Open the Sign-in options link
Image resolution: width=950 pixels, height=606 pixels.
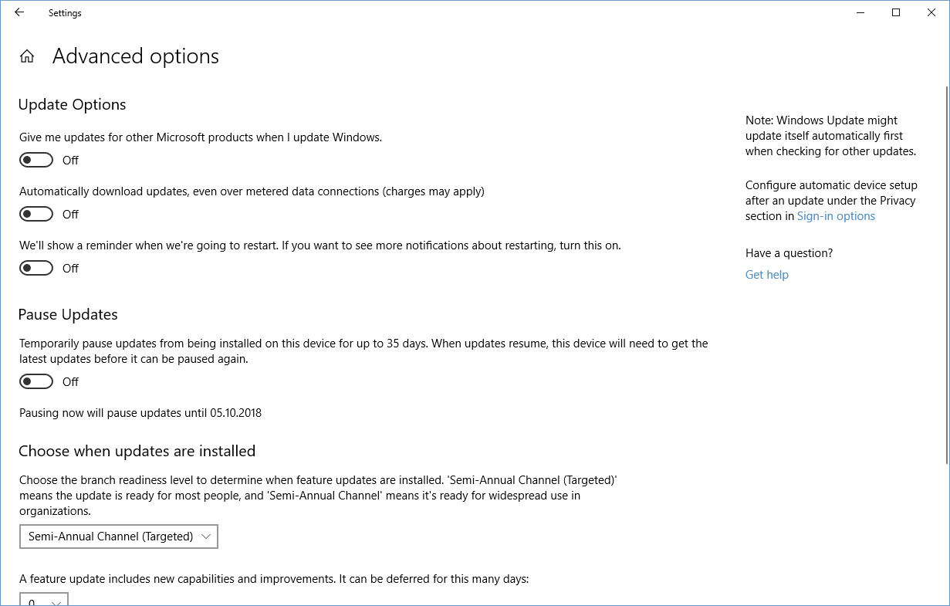tap(836, 216)
